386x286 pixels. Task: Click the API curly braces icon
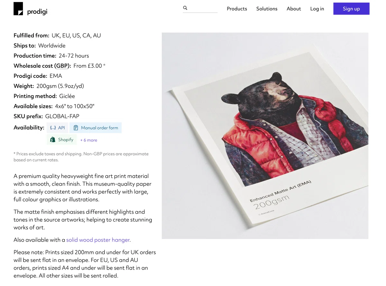53,128
